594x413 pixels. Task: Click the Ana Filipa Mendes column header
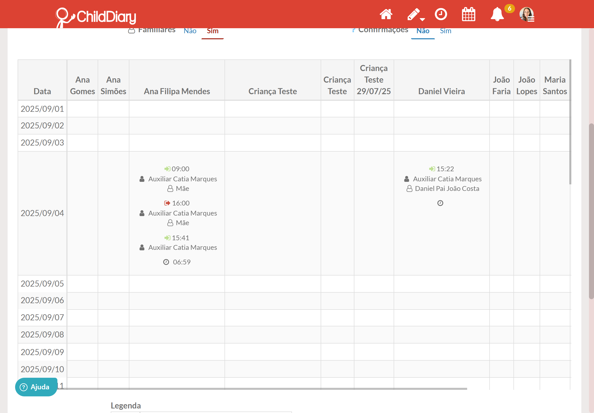pos(177,91)
